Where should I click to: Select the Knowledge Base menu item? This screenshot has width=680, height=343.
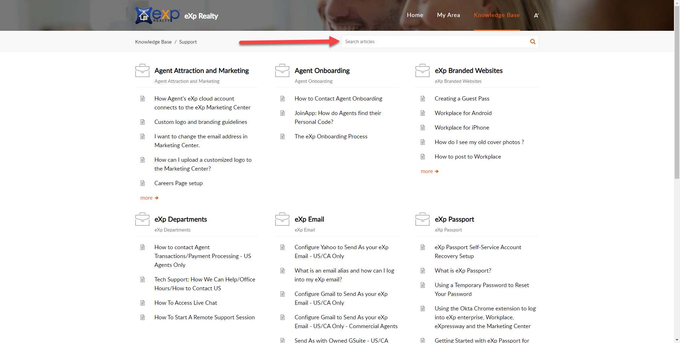pos(497,15)
